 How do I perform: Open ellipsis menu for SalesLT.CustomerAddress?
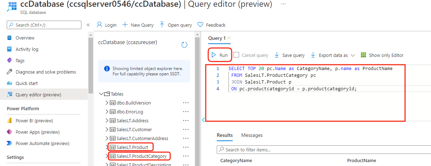[x=185, y=138]
